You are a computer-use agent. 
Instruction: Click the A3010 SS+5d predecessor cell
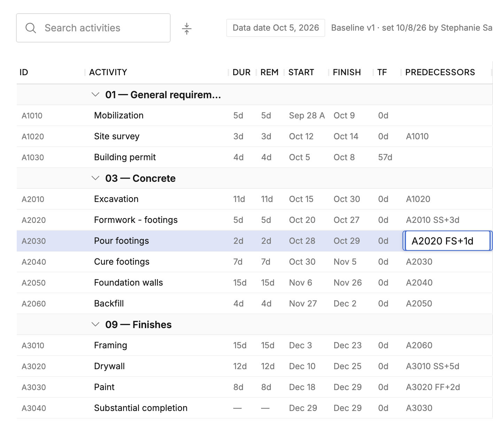point(433,366)
